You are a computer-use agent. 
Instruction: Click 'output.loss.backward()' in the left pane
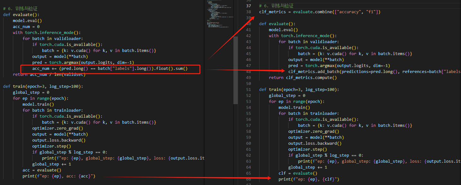pyautogui.click(x=59, y=140)
